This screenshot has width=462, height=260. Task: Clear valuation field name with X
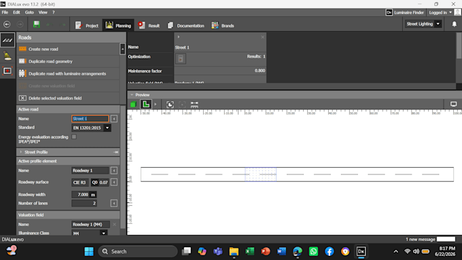pyautogui.click(x=114, y=225)
